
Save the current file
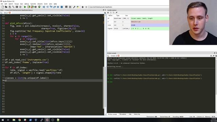click(10, 7)
